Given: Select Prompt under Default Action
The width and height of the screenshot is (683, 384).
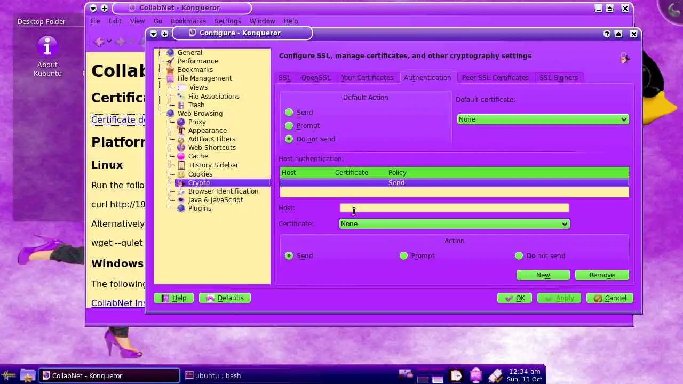Looking at the screenshot, I should pos(289,125).
